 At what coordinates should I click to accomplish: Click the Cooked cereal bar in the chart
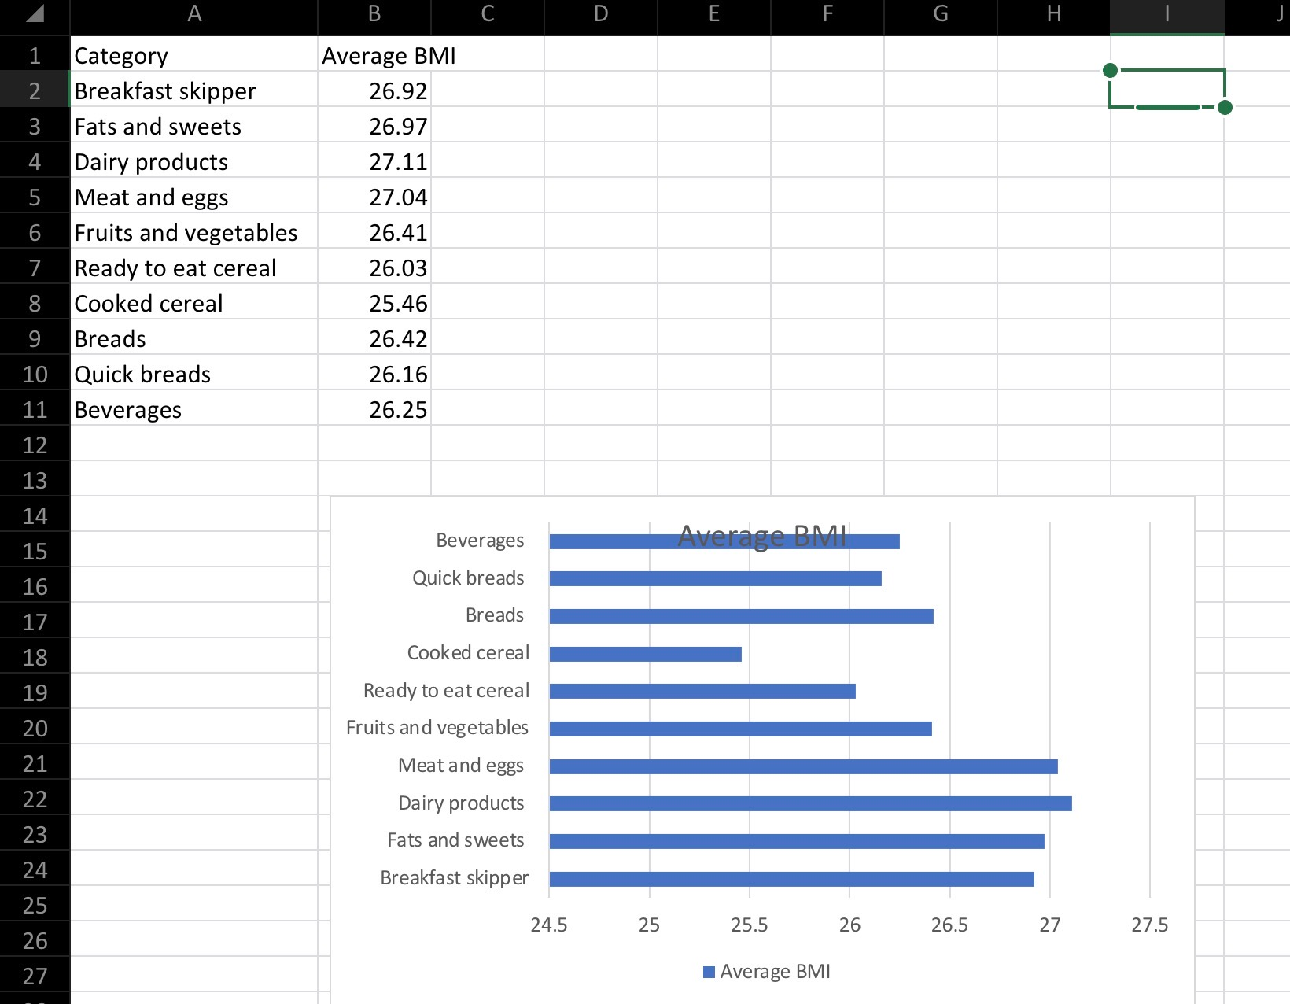(645, 654)
